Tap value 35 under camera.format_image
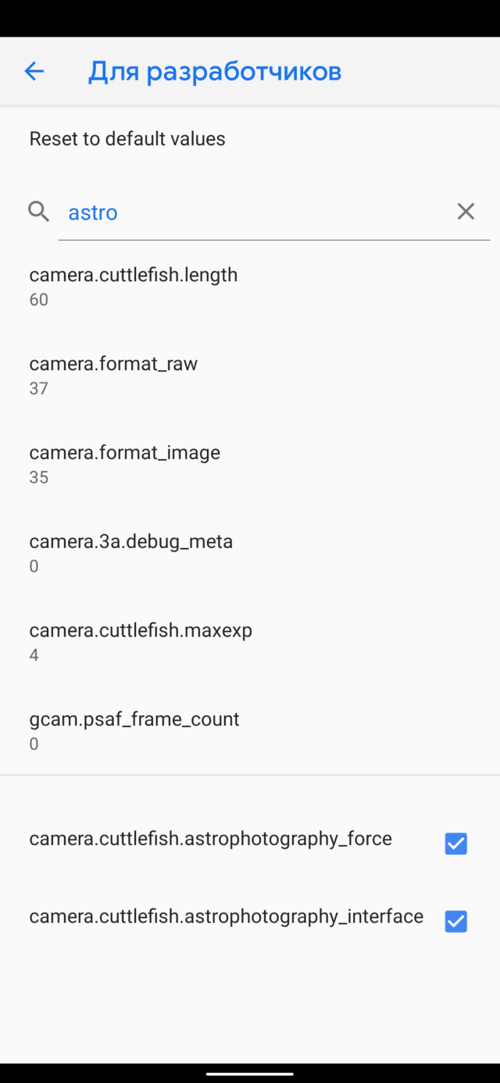 [39, 478]
